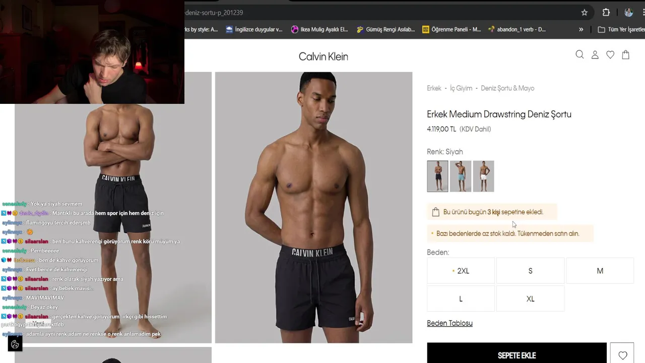Open the Beden Tablosu size chart
This screenshot has height=363, width=645.
(x=449, y=323)
